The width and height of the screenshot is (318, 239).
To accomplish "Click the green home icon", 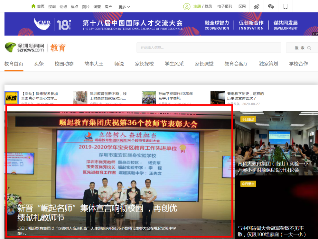I will [x=33, y=6].
